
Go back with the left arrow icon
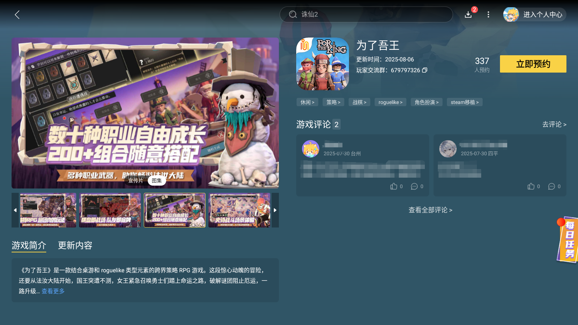[x=17, y=14]
